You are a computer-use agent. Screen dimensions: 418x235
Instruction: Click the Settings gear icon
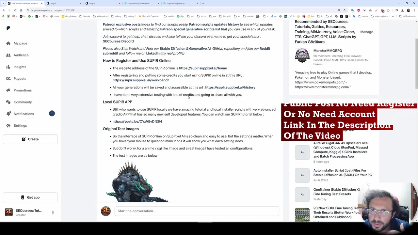[x=8, y=126]
